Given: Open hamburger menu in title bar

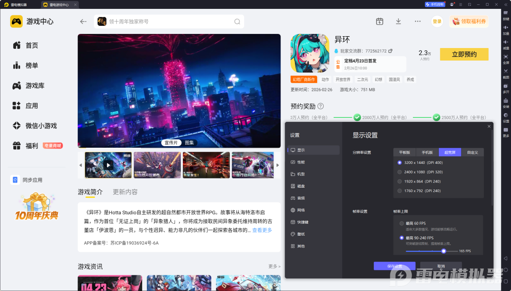Looking at the screenshot, I should (x=461, y=4).
